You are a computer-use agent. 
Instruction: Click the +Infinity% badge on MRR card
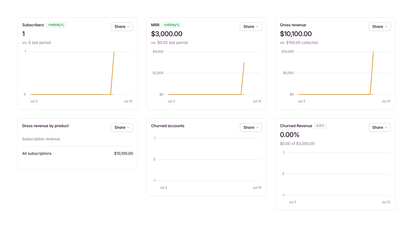tap(172, 25)
